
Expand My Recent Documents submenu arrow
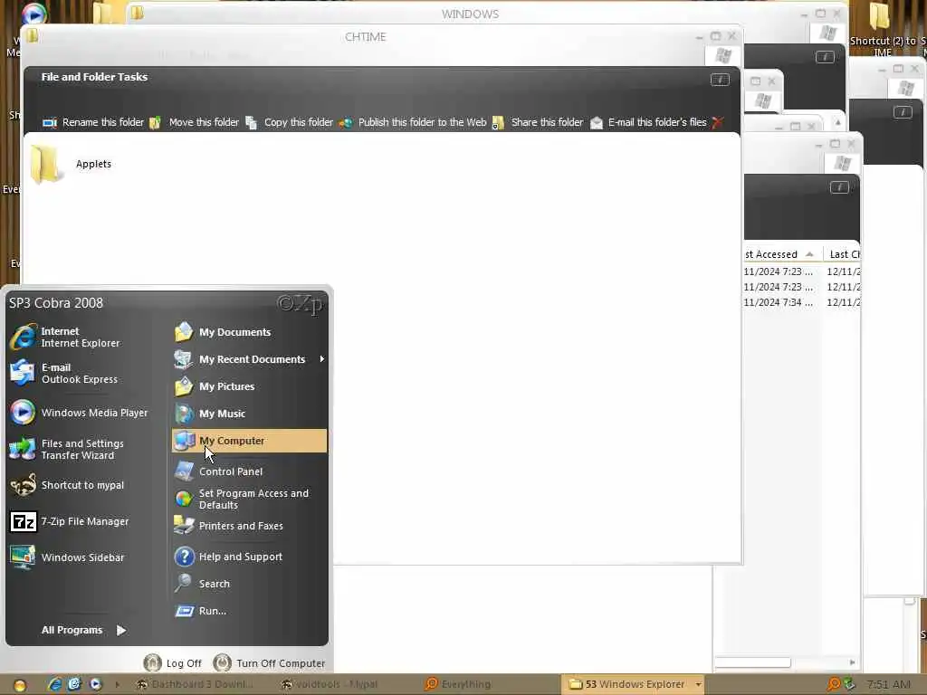pyautogui.click(x=321, y=358)
